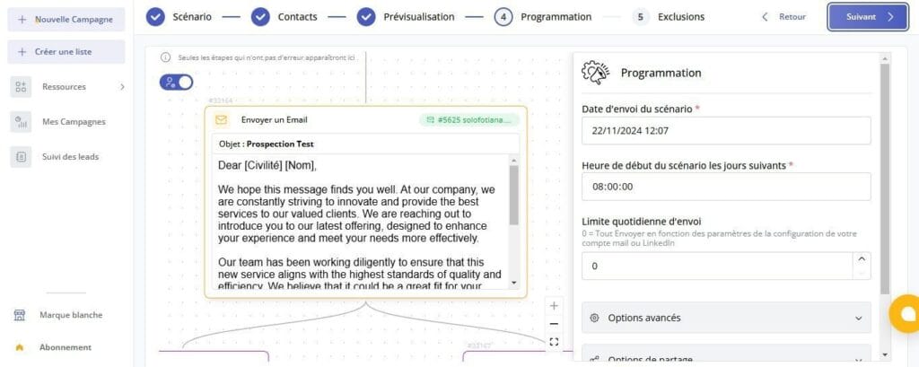919x367 pixels.
Task: Click the Suivi des leads icon
Action: (21, 157)
